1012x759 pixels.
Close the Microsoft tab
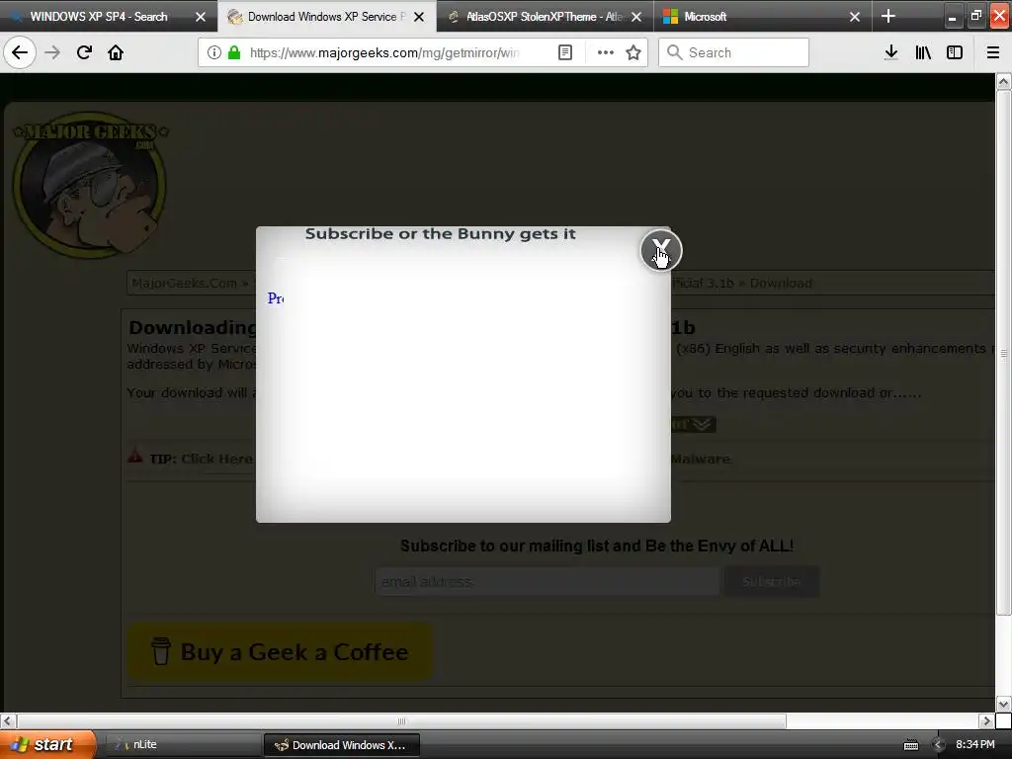coord(855,17)
